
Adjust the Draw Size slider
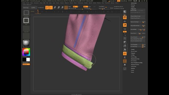point(104,8)
